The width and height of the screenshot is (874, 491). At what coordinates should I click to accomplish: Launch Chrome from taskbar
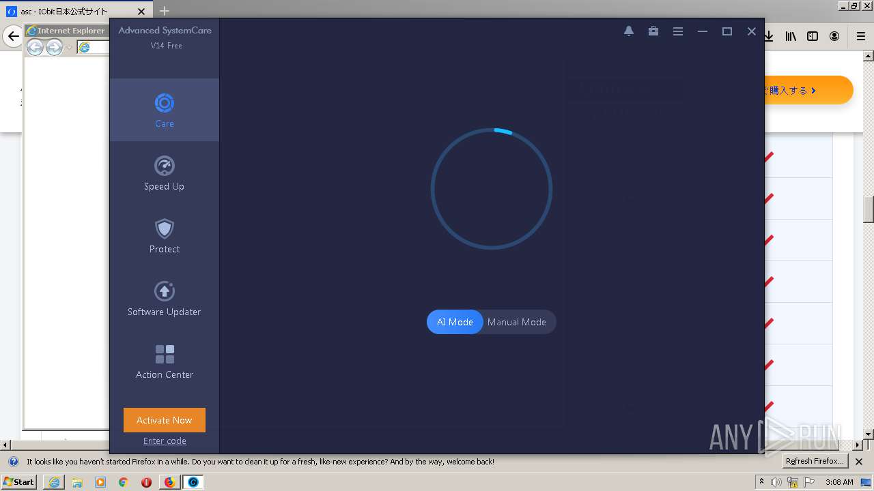point(124,482)
